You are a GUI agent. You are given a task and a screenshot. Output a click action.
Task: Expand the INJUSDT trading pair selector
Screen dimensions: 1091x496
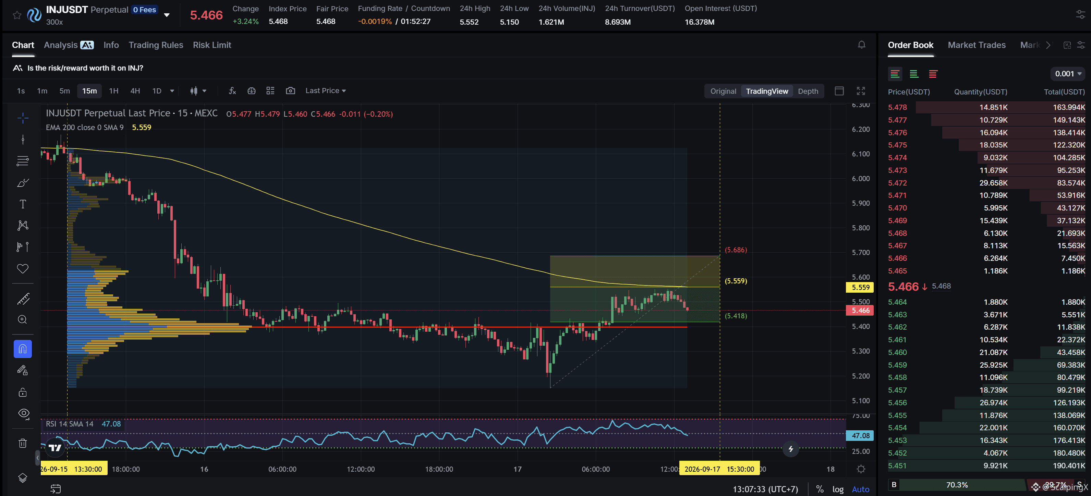click(167, 15)
